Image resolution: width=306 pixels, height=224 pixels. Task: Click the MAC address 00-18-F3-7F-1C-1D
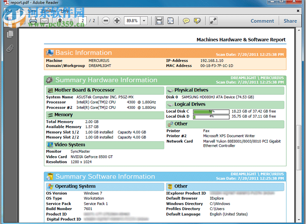point(217,66)
